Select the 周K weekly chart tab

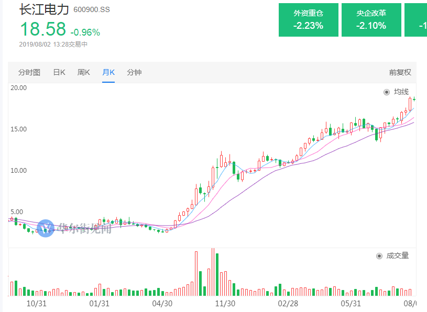[83, 72]
